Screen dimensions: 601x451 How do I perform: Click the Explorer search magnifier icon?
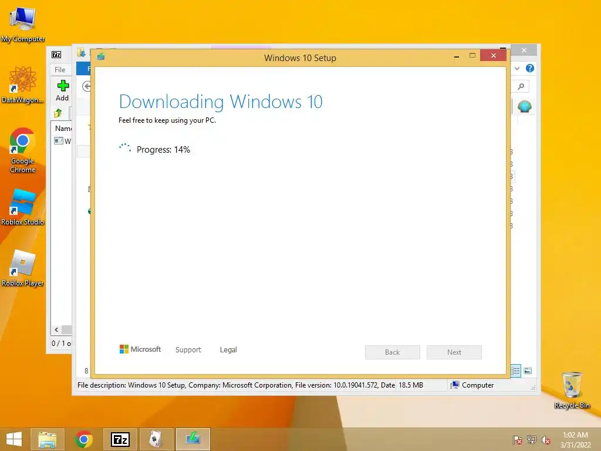point(521,87)
